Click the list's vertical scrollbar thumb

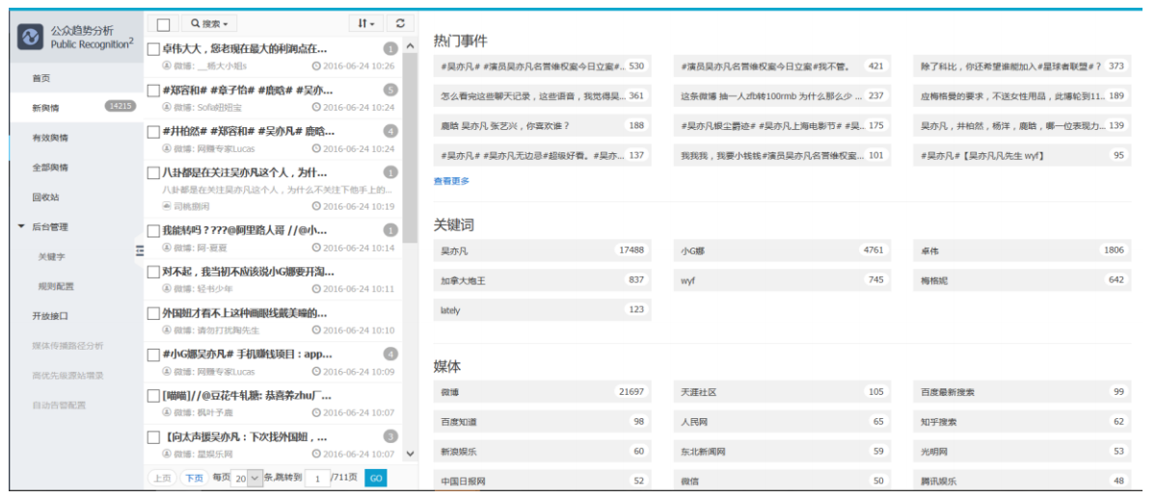(411, 148)
